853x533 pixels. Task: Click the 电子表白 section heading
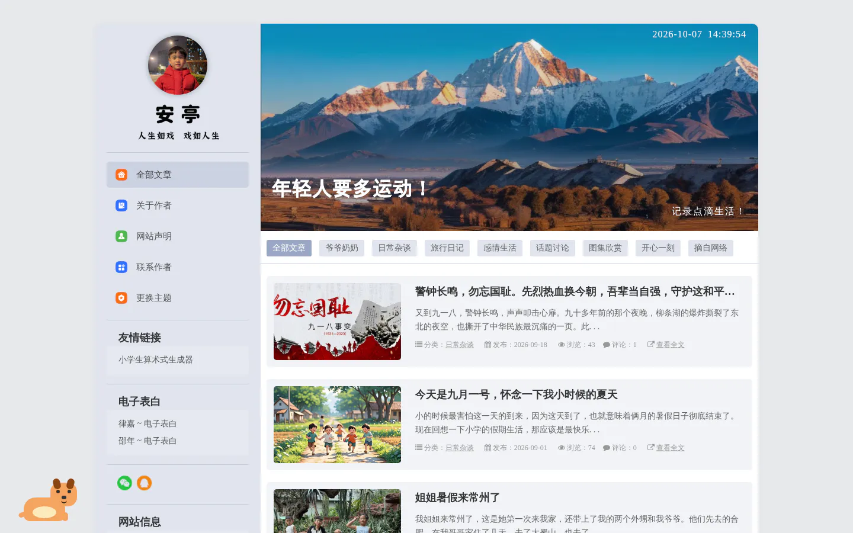coord(140,402)
